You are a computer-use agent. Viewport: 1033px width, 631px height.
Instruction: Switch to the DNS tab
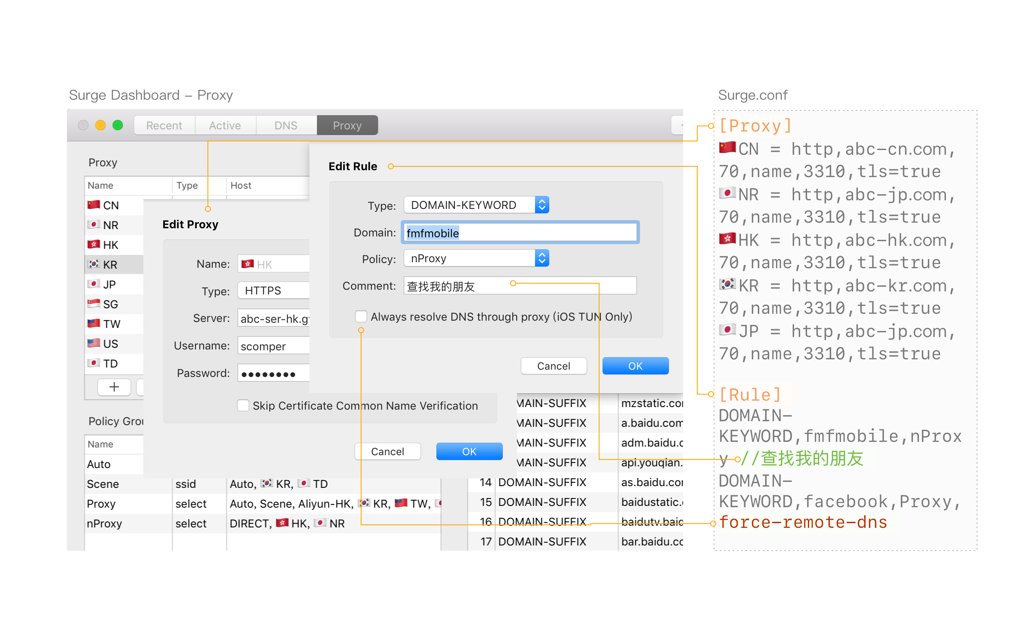285,125
